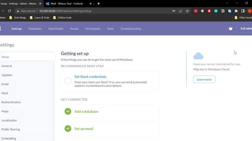252x141 pixels.
Task: Open the Tools admin section
Action: (x=110, y=29)
